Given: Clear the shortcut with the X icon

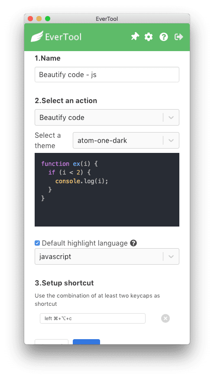Looking at the screenshot, I should click(165, 318).
